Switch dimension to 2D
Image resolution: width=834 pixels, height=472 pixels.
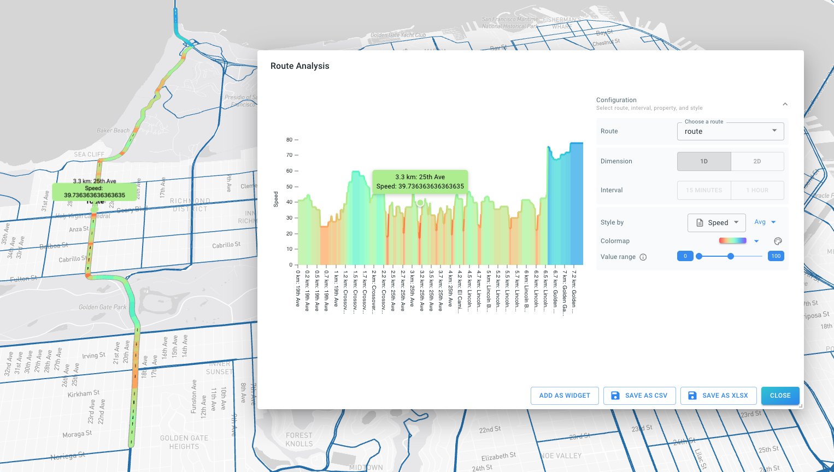[757, 161]
